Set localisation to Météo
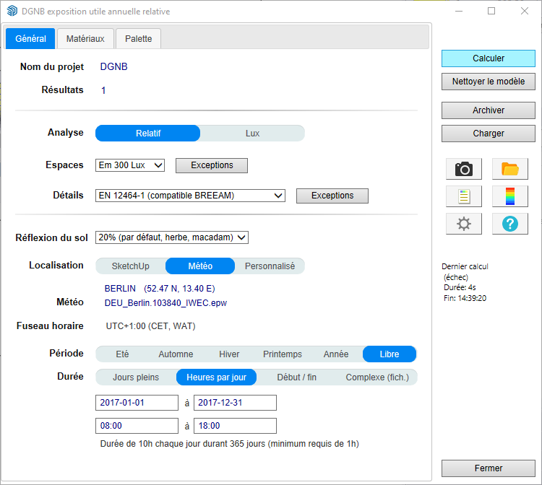The height and width of the screenshot is (485, 542). [200, 266]
